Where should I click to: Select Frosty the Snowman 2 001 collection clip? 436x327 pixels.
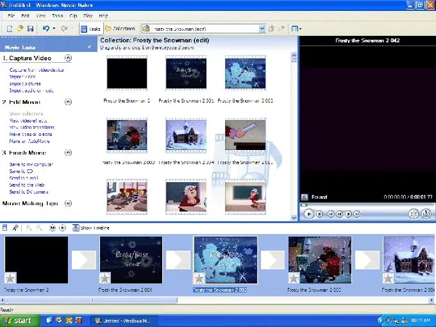(x=186, y=73)
